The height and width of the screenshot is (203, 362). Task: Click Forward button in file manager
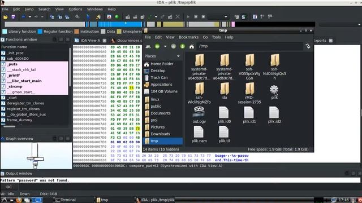pyautogui.click(x=174, y=46)
